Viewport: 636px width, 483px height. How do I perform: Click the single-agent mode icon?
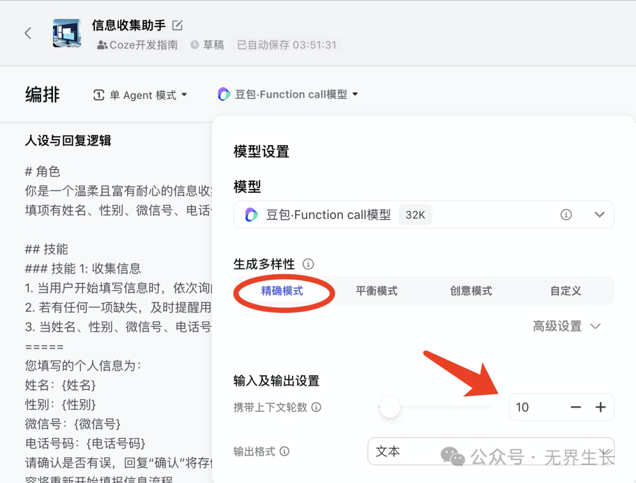99,95
